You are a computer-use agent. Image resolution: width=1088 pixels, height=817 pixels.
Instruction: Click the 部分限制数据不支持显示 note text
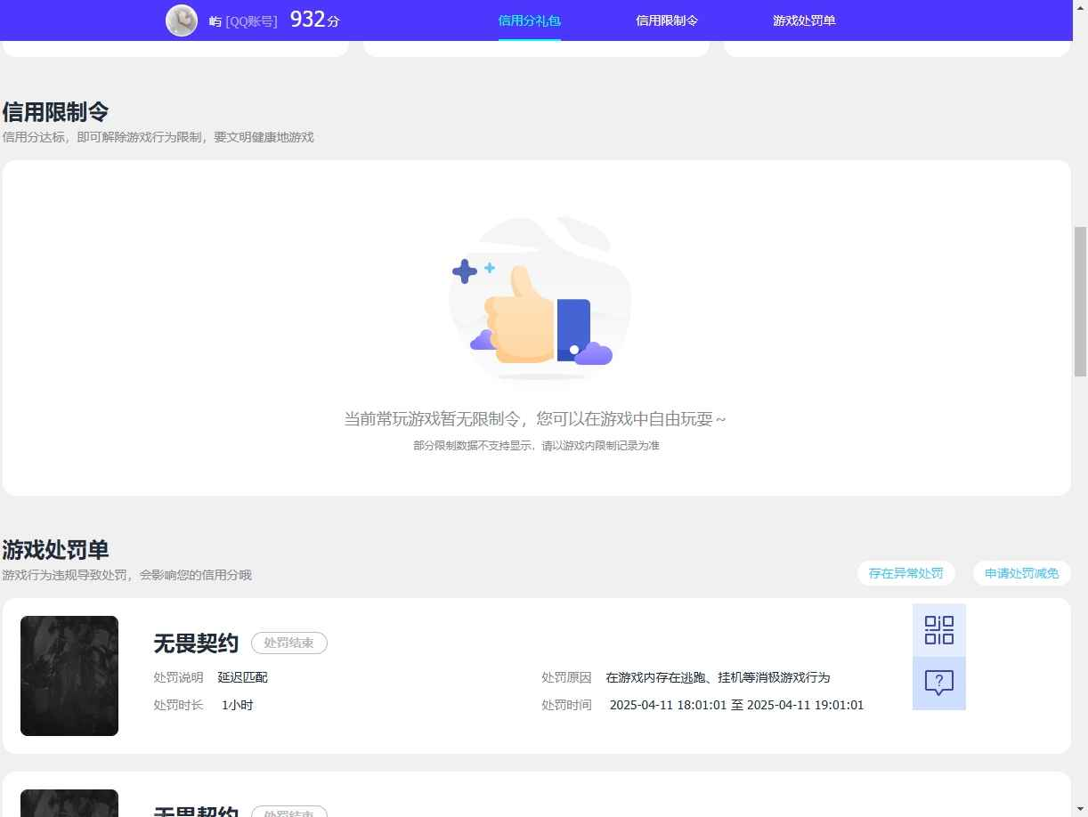pyautogui.click(x=536, y=445)
